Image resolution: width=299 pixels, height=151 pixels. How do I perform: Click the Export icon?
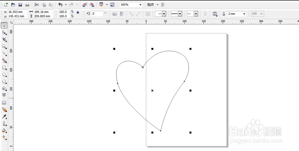point(92,4)
